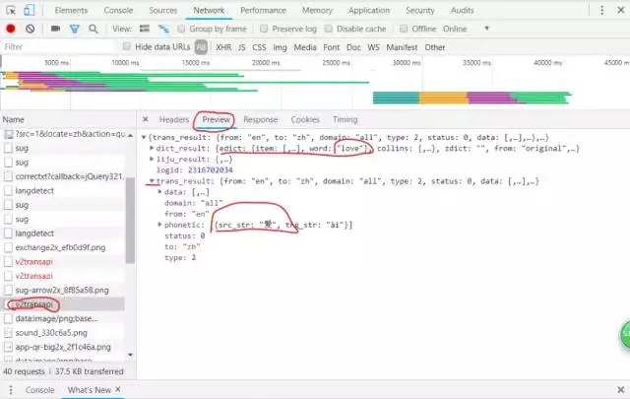The image size is (630, 399).
Task: Enable Group by frame checkbox
Action: coord(181,29)
